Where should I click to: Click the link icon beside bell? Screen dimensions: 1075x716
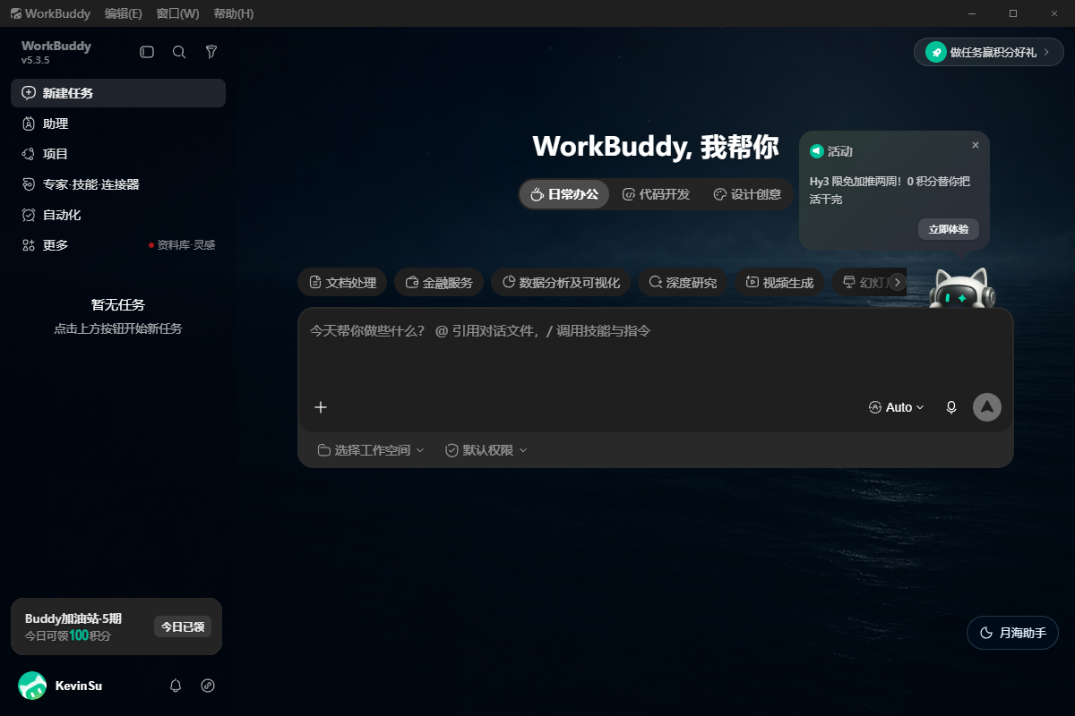208,686
